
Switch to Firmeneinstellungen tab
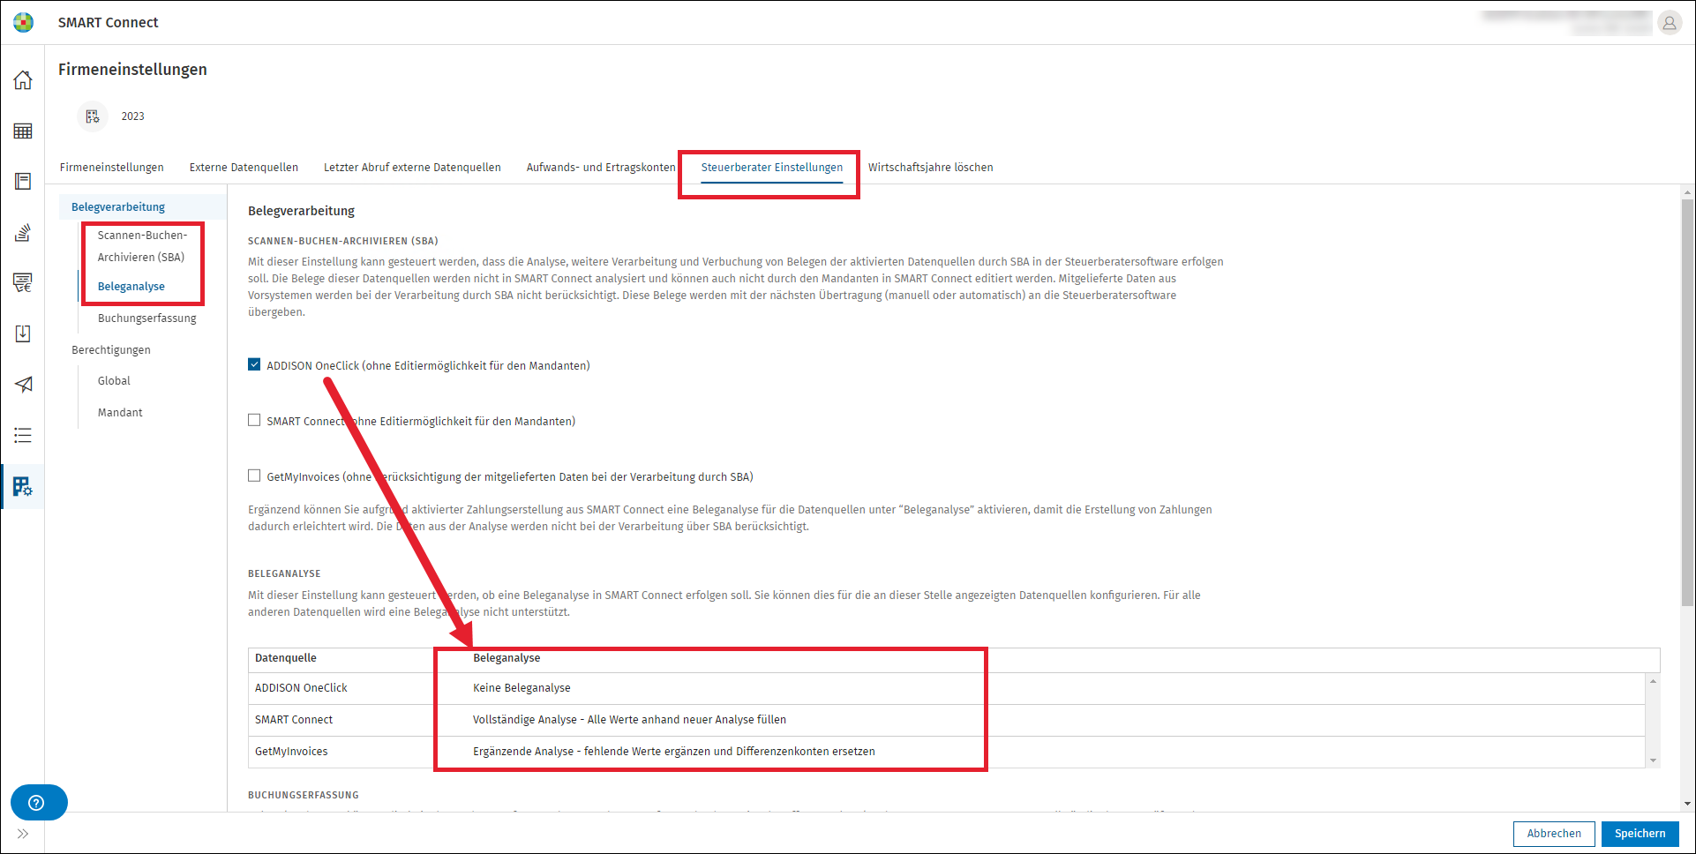[x=112, y=168]
